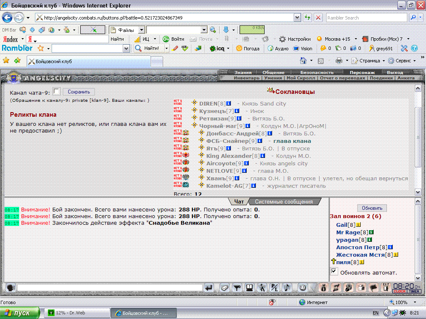The height and width of the screenshot is (319, 426).
Task: Click the eraser icon to clear chat
Action: point(225,287)
